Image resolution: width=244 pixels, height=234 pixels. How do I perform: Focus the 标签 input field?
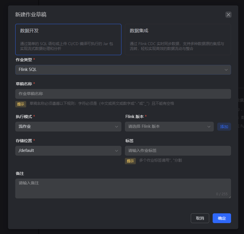click(178, 151)
